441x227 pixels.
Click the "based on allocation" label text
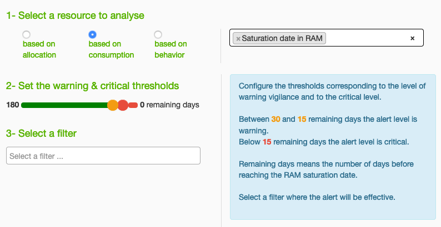[39, 49]
